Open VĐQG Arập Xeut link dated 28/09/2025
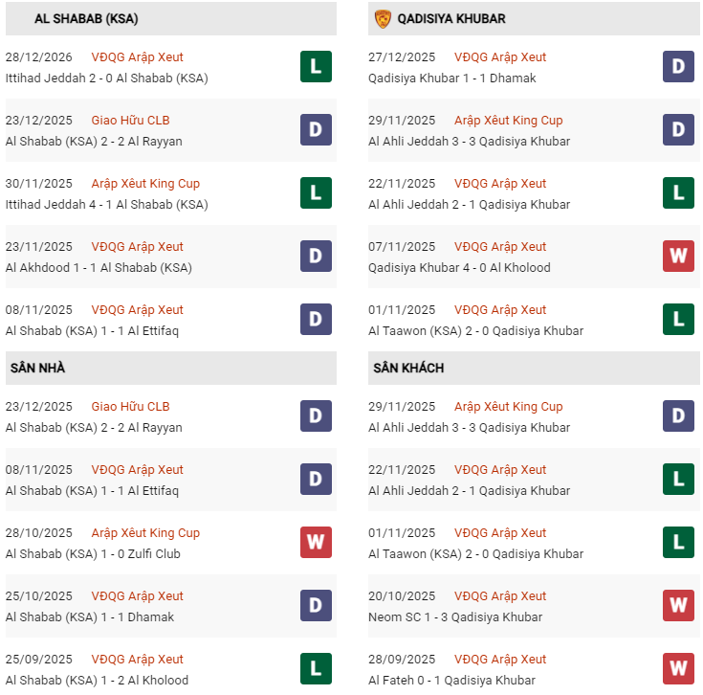This screenshot has height=695, width=703. pos(500,660)
